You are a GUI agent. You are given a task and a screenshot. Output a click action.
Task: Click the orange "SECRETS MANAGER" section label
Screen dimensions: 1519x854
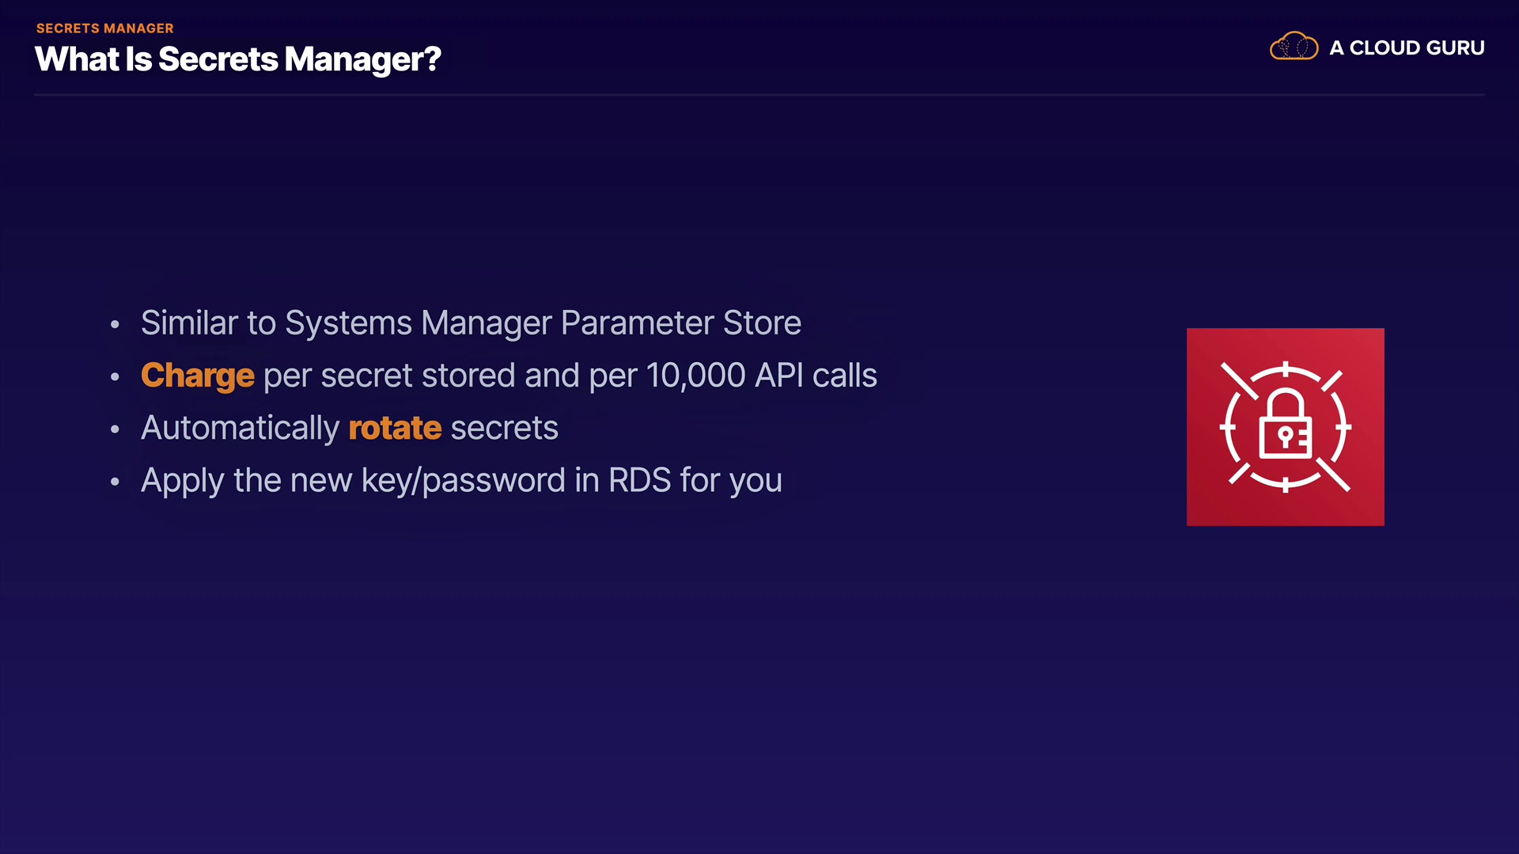point(104,28)
